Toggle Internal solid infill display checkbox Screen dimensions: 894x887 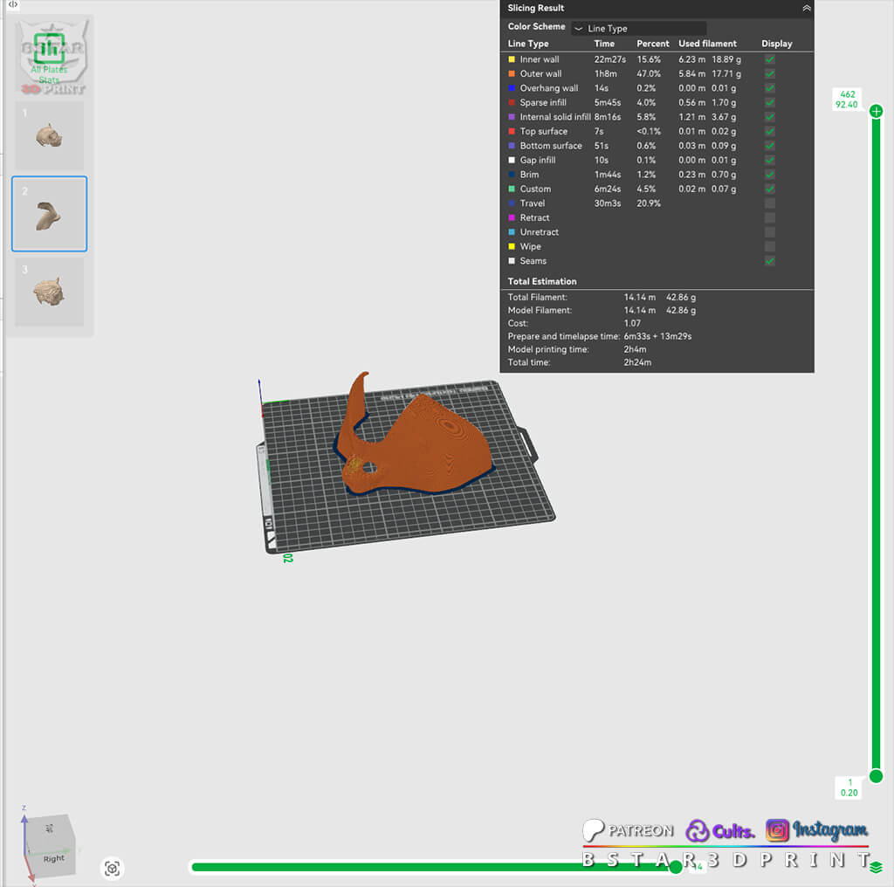[770, 117]
